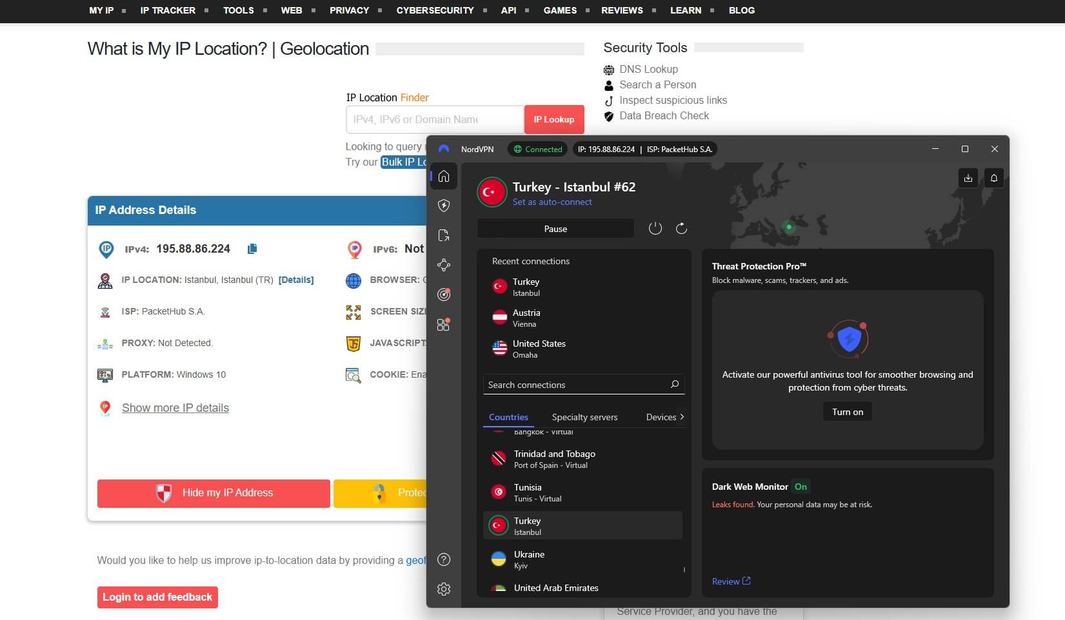1065x620 pixels.
Task: Open the Home panel in NordVPN sidebar
Action: pos(444,176)
